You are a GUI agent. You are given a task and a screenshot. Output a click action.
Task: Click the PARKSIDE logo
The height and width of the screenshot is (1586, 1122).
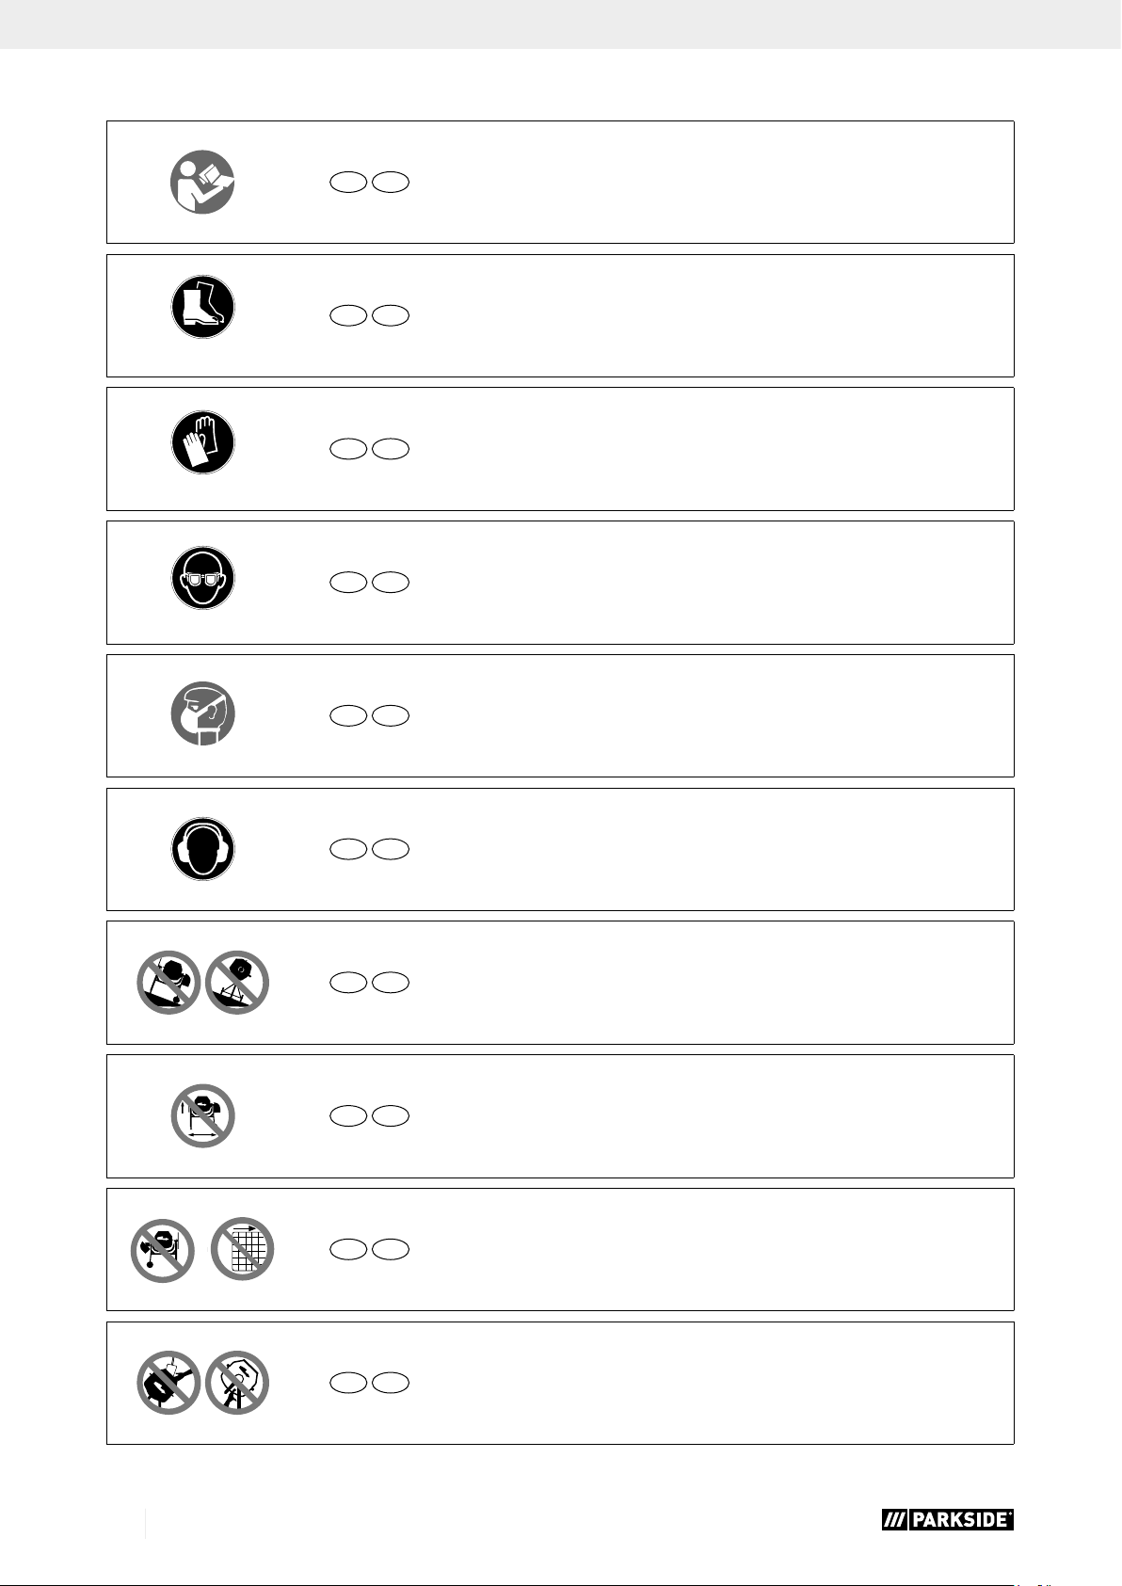[947, 1520]
